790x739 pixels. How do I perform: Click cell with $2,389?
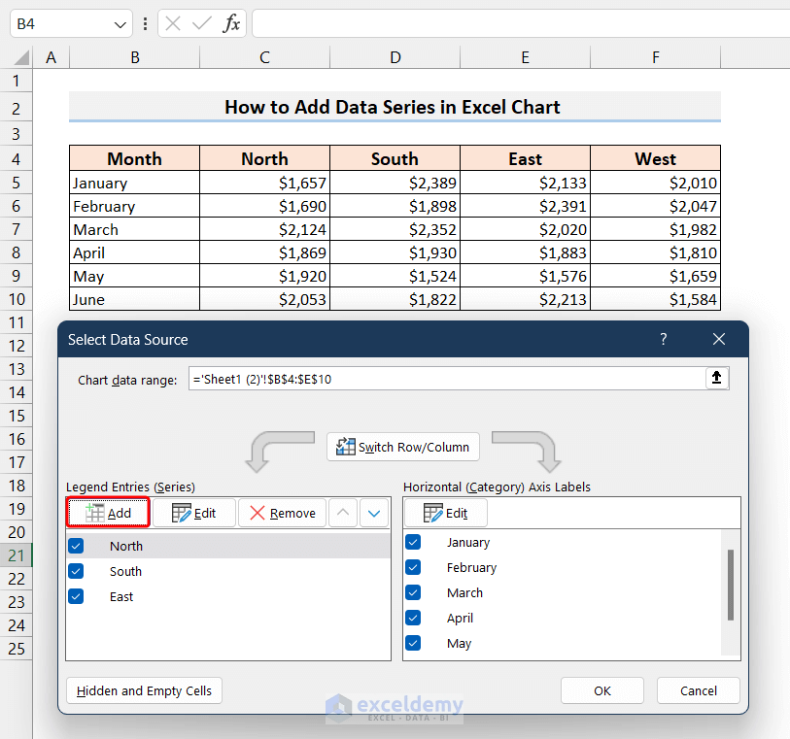[395, 183]
